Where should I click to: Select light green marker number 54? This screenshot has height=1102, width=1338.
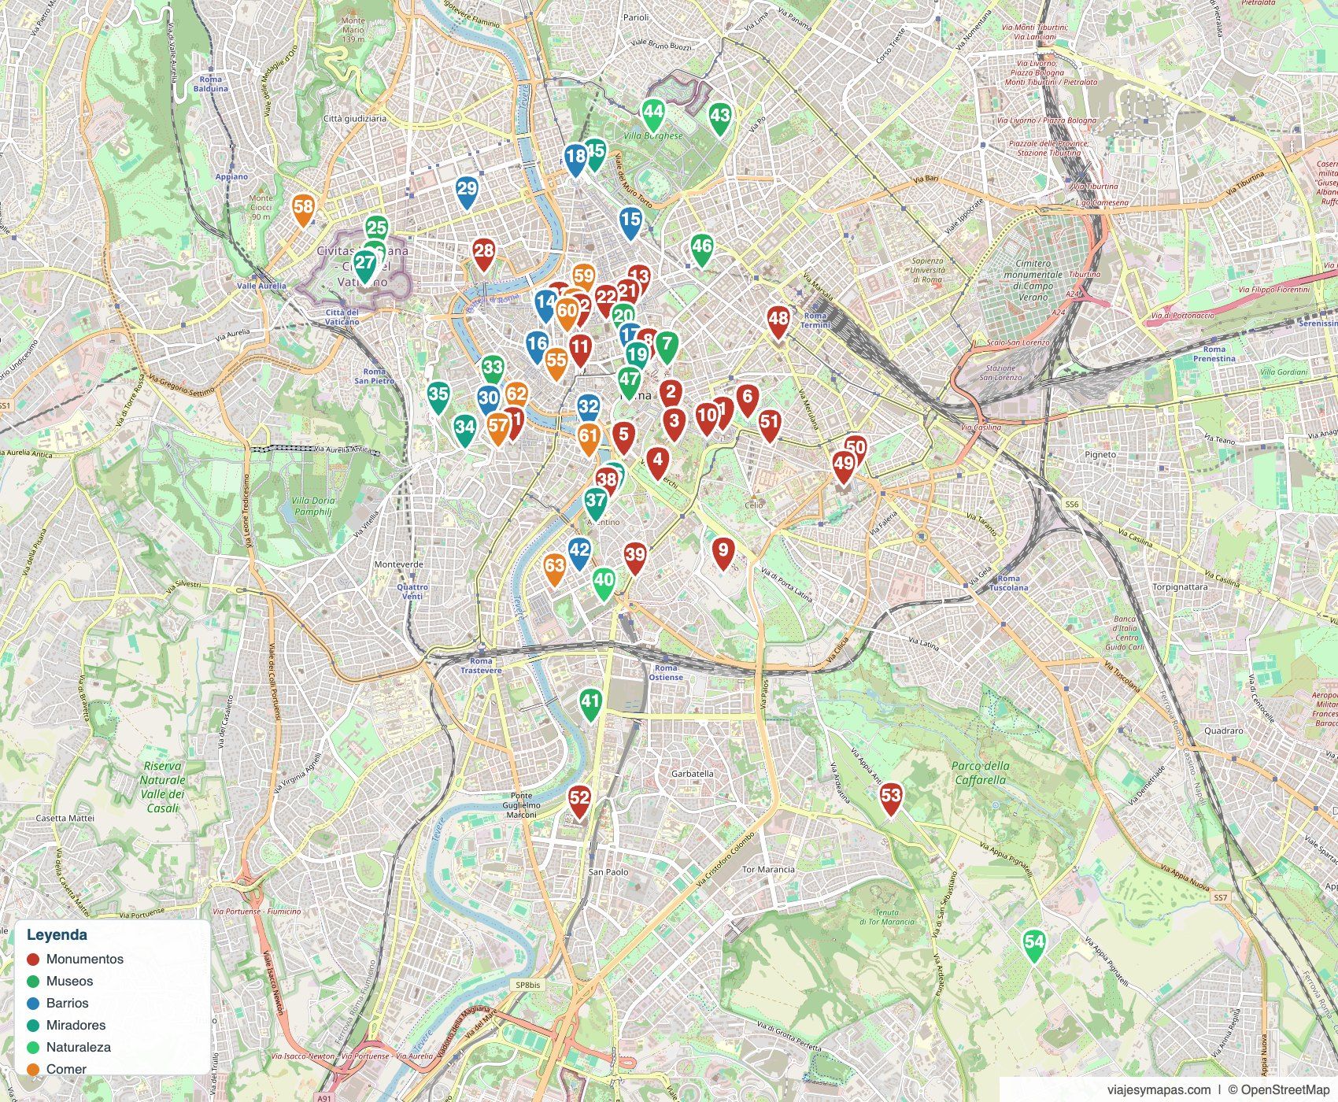click(1034, 945)
